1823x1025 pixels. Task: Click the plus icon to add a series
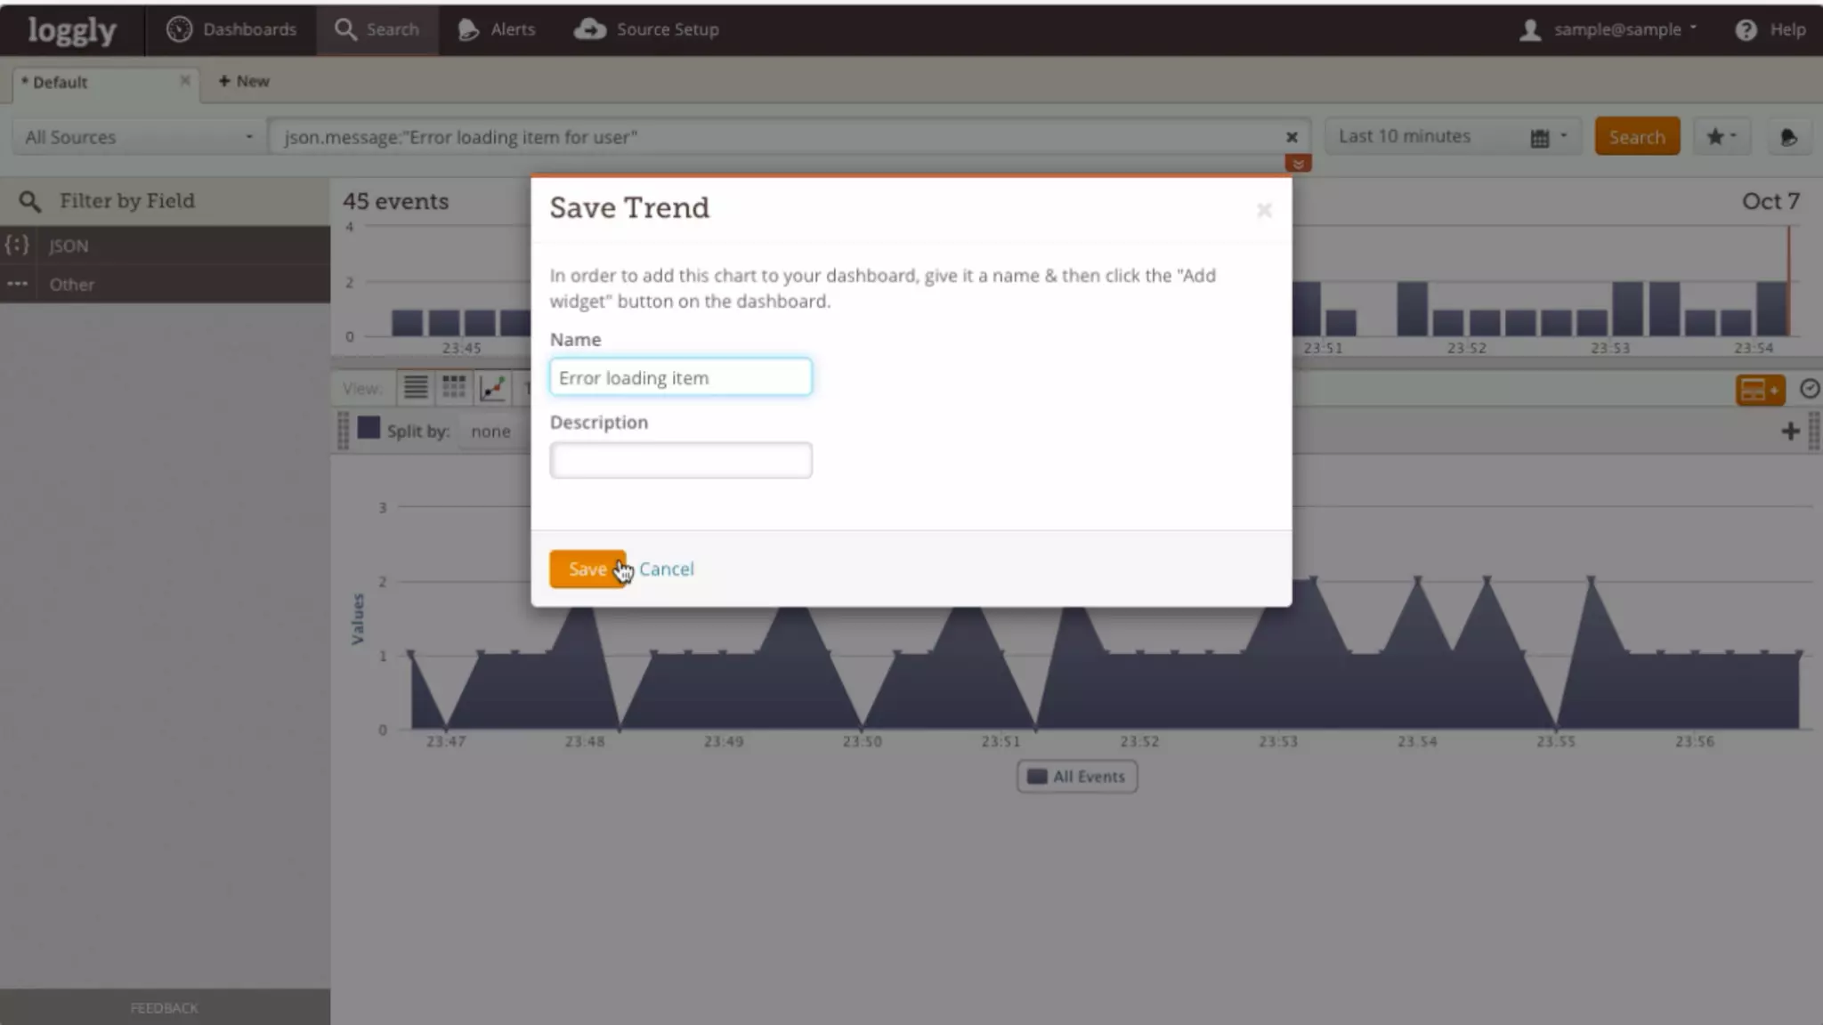tap(1790, 432)
